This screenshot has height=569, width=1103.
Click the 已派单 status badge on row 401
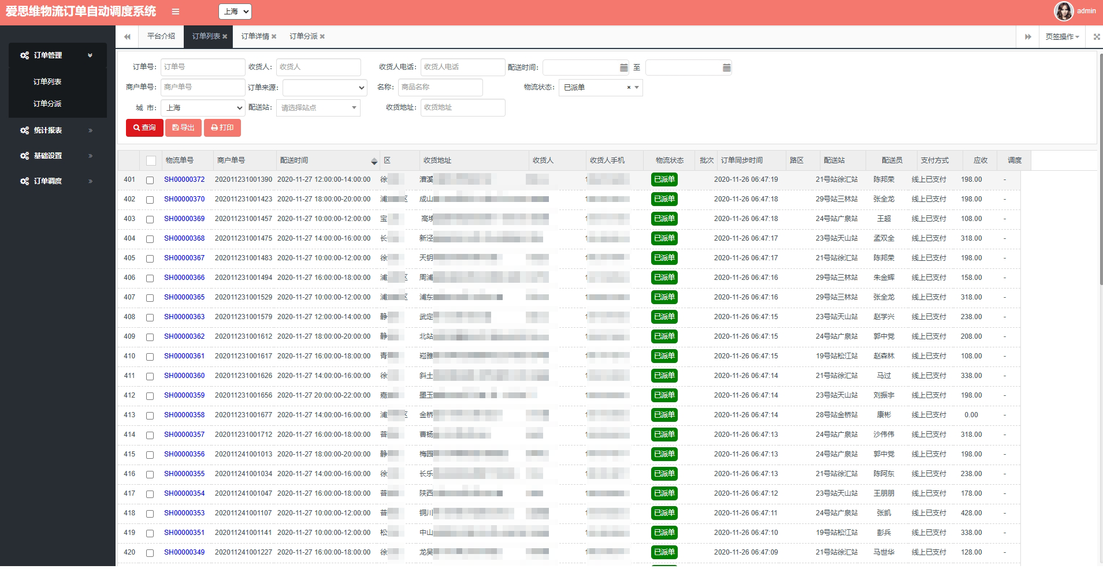tap(664, 179)
